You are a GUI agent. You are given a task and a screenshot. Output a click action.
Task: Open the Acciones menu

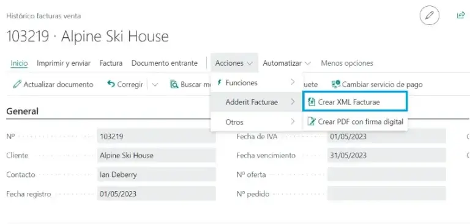pos(234,63)
